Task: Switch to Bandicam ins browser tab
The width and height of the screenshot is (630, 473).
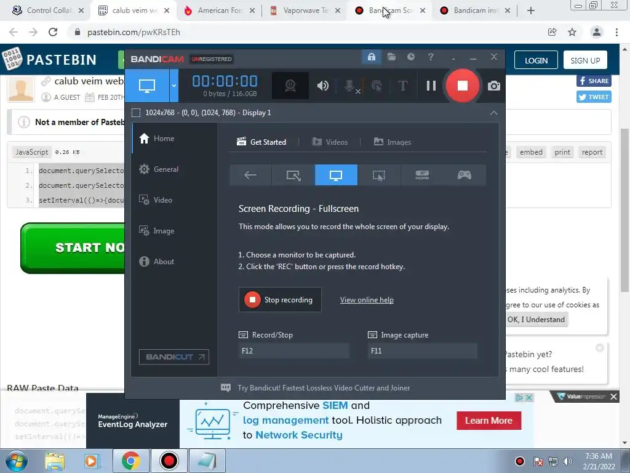Action: 475,10
